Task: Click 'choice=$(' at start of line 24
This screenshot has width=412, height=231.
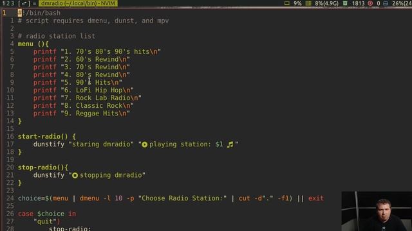Action: [x=35, y=198]
